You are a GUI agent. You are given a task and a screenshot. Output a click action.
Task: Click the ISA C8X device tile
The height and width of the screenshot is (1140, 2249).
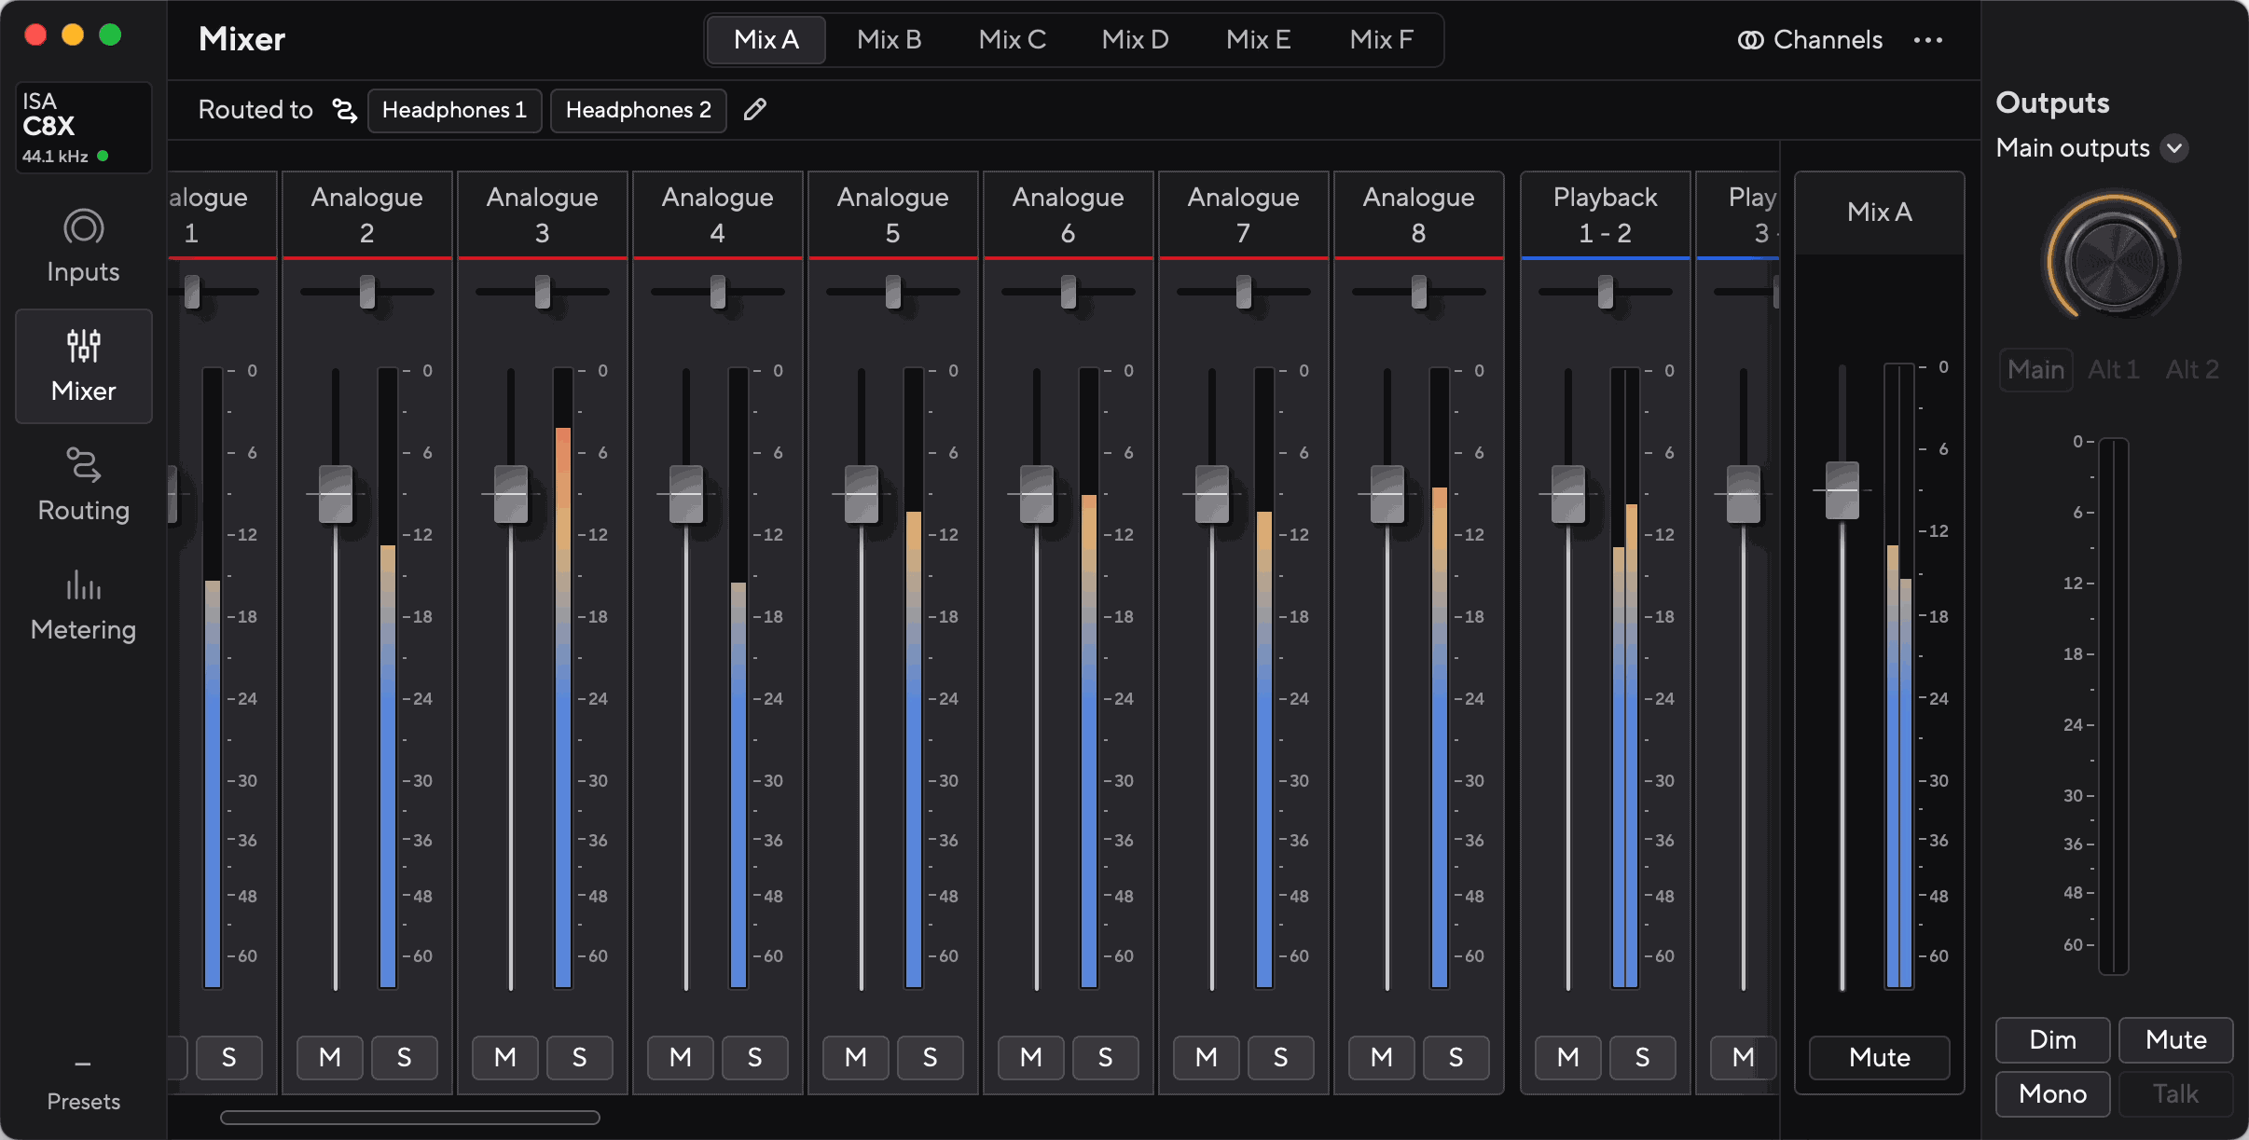click(x=83, y=128)
